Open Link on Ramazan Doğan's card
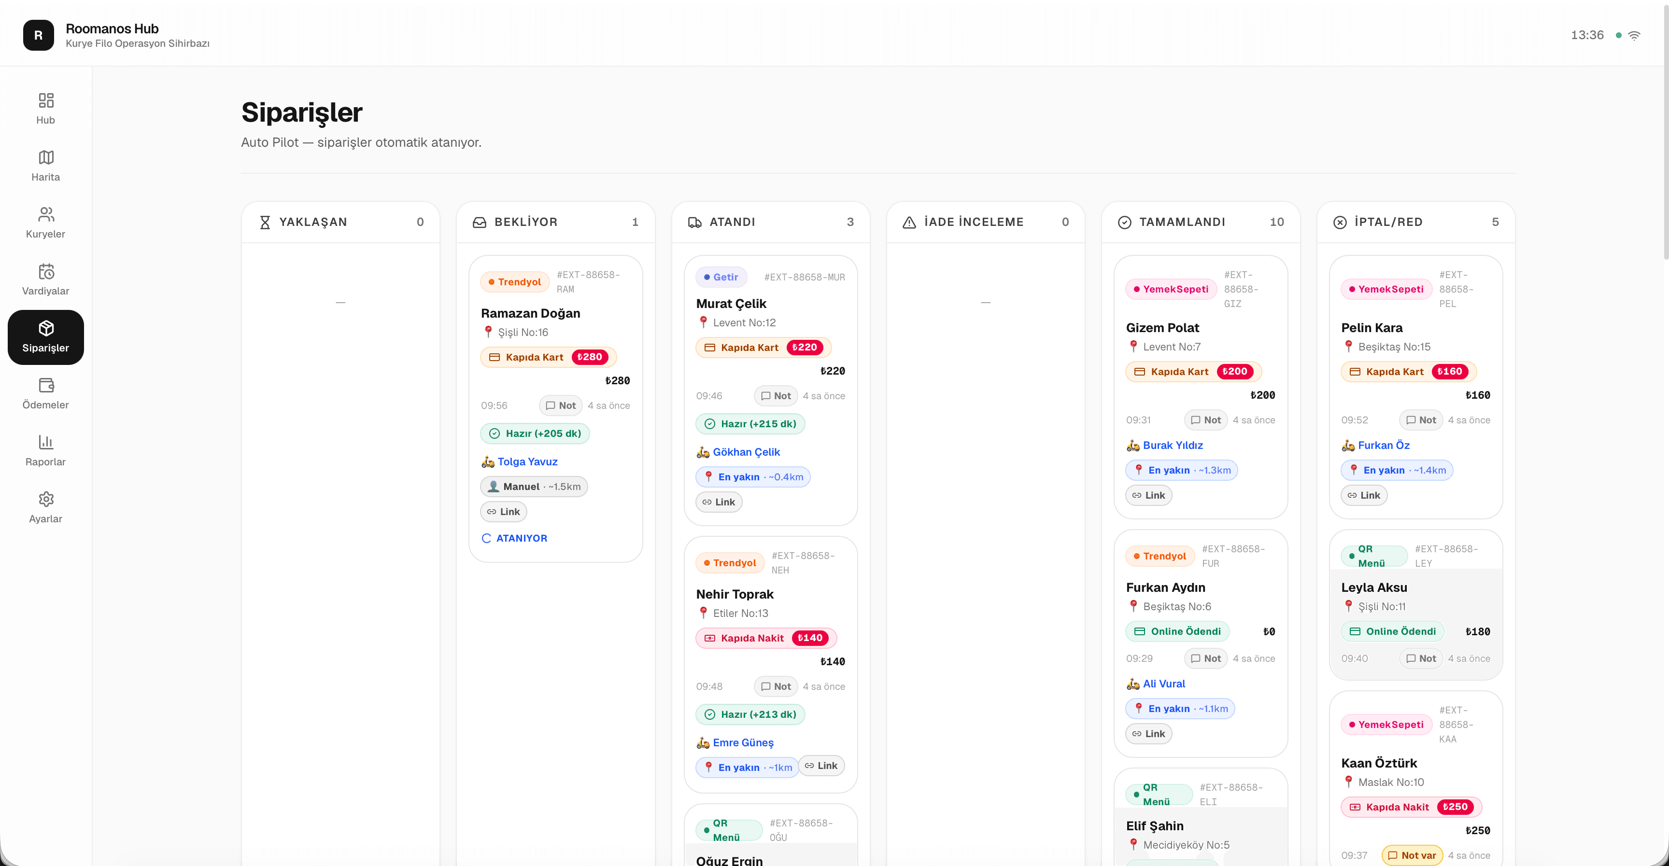This screenshot has width=1669, height=866. pos(503,512)
